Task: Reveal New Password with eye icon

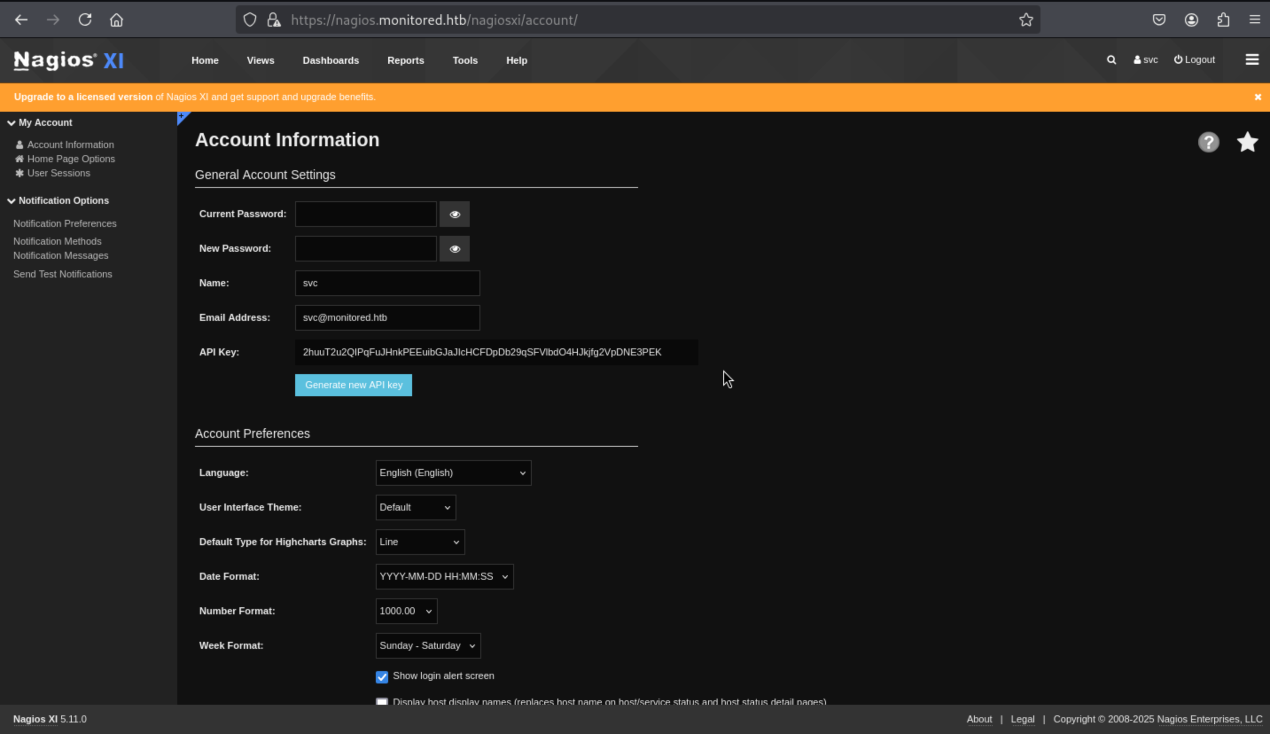Action: [454, 249]
